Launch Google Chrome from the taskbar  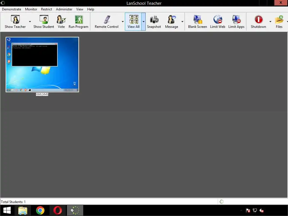40,210
